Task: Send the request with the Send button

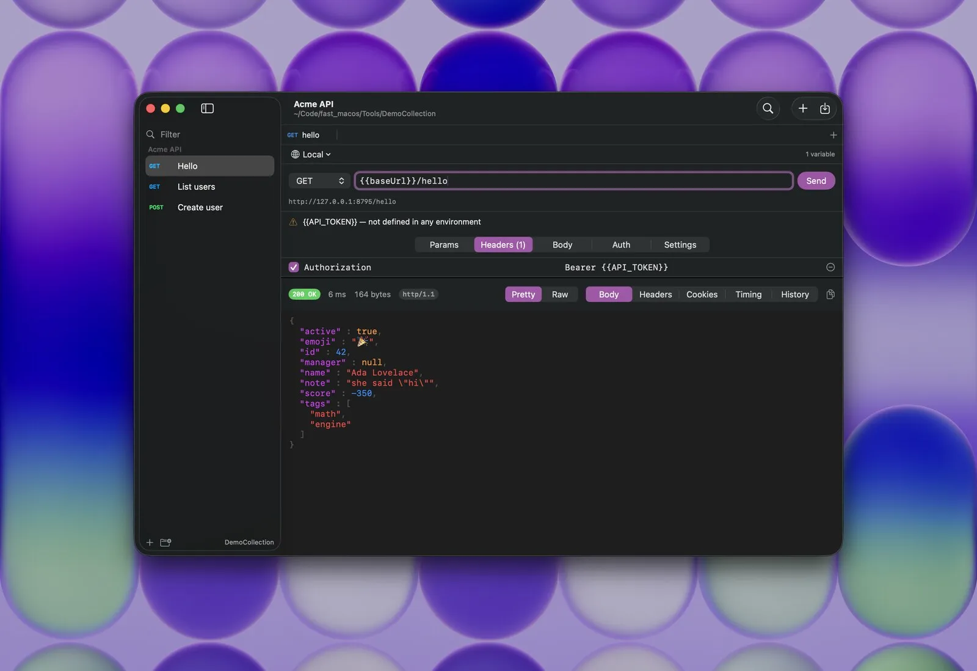Action: pyautogui.click(x=816, y=181)
